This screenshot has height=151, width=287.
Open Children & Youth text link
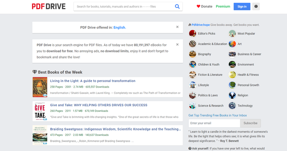(x=208, y=65)
